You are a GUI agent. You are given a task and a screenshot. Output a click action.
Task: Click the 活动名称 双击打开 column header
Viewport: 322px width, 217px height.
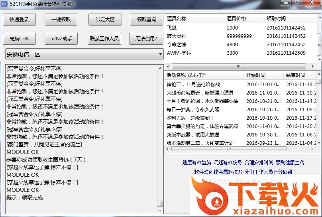coord(204,75)
